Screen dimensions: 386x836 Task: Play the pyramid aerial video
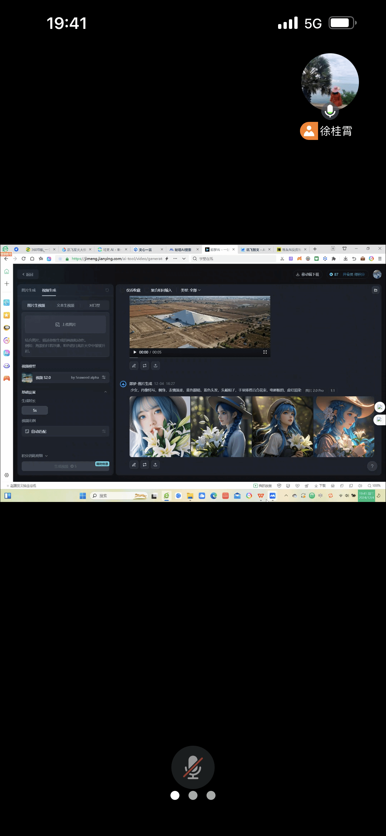point(135,352)
